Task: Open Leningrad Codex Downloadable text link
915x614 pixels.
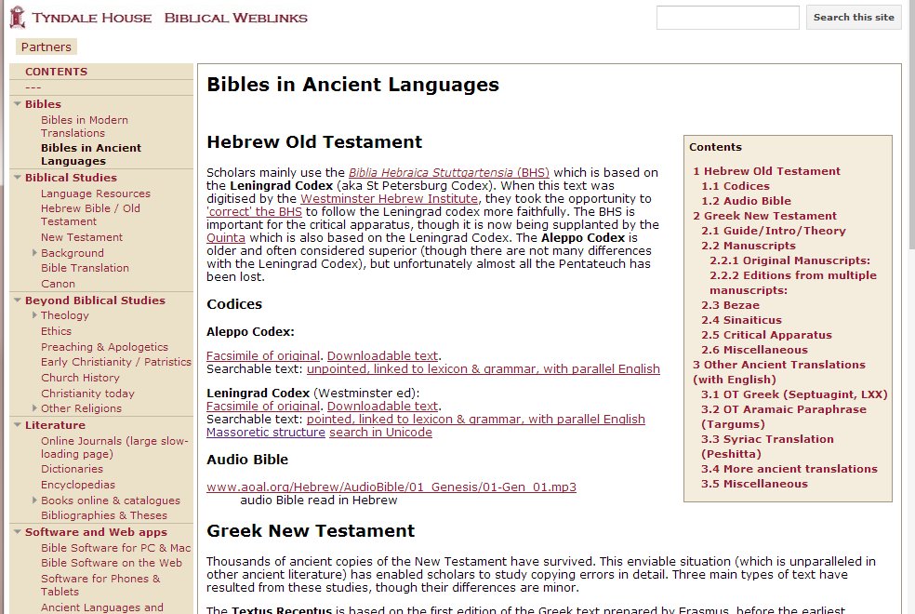Action: tap(383, 407)
